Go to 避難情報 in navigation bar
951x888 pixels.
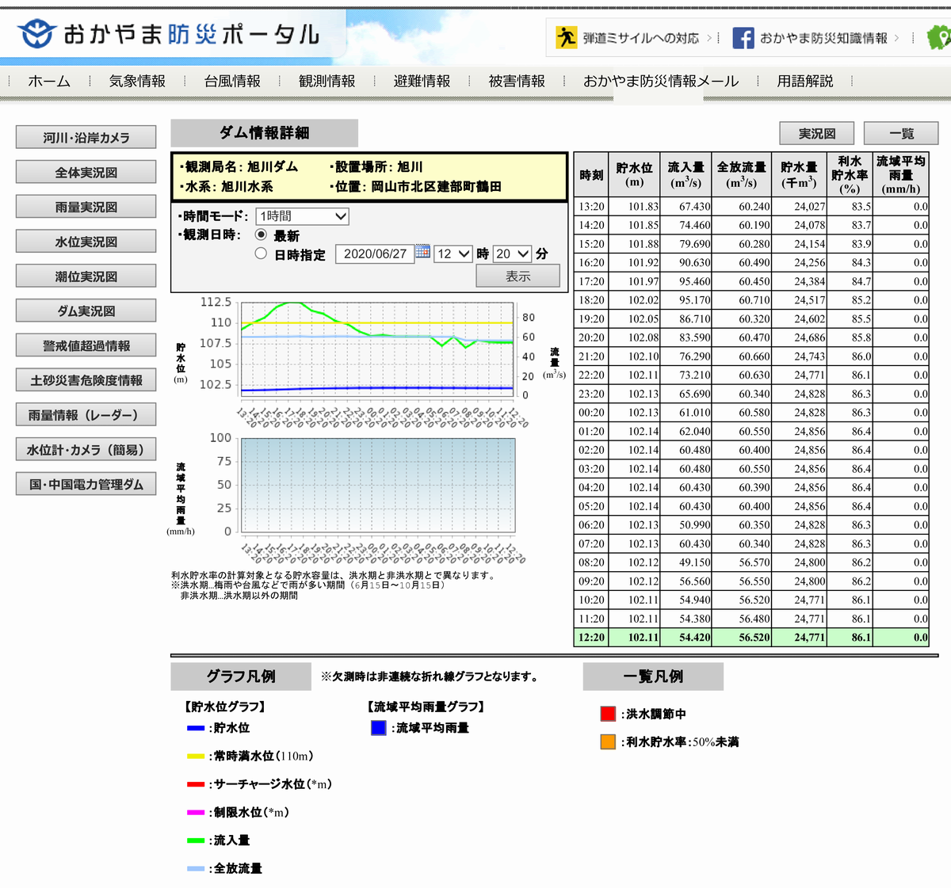[x=422, y=81]
